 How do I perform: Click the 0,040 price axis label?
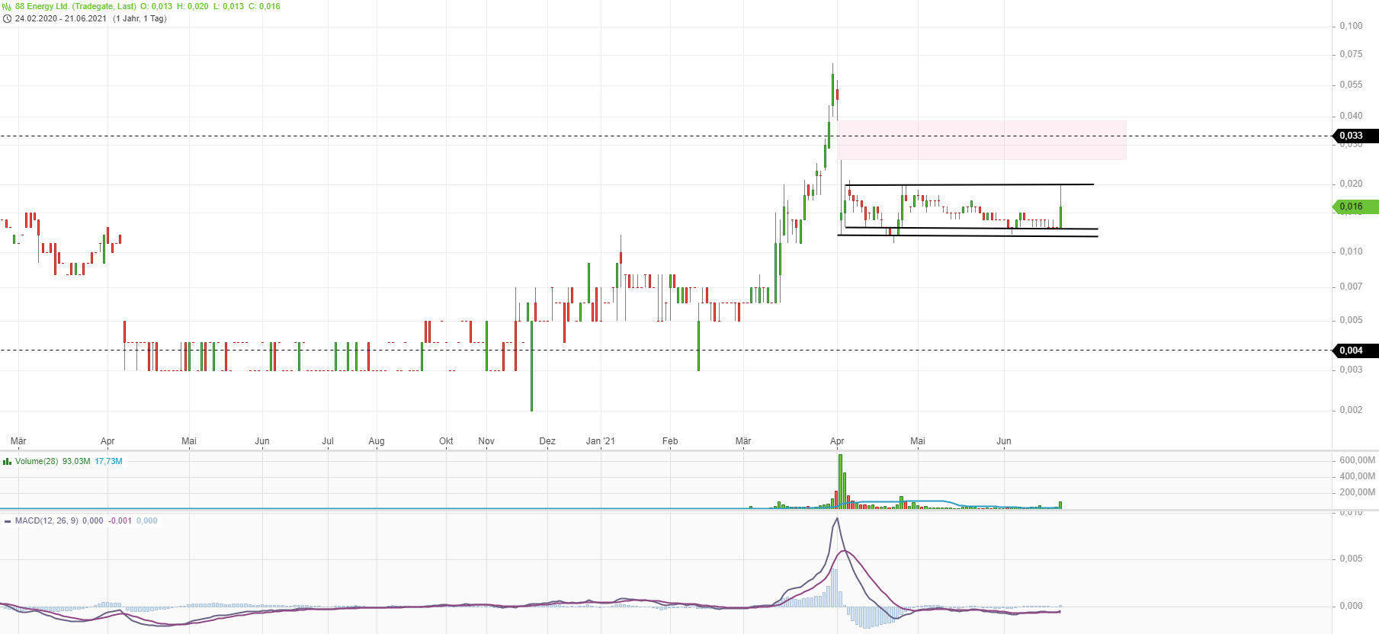[1352, 116]
